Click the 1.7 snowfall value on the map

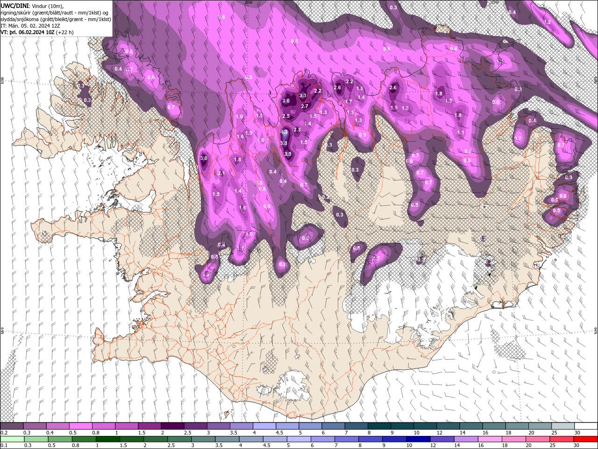[349, 101]
